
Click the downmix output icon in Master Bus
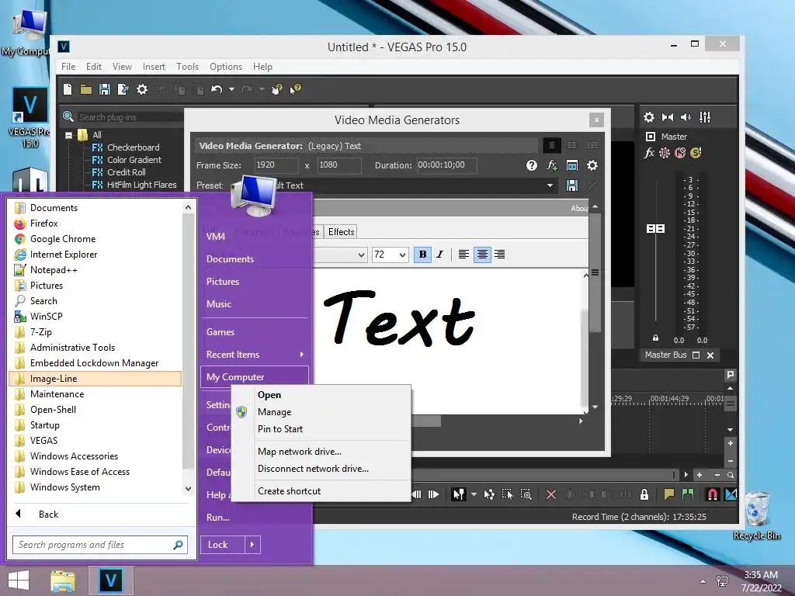click(x=667, y=118)
